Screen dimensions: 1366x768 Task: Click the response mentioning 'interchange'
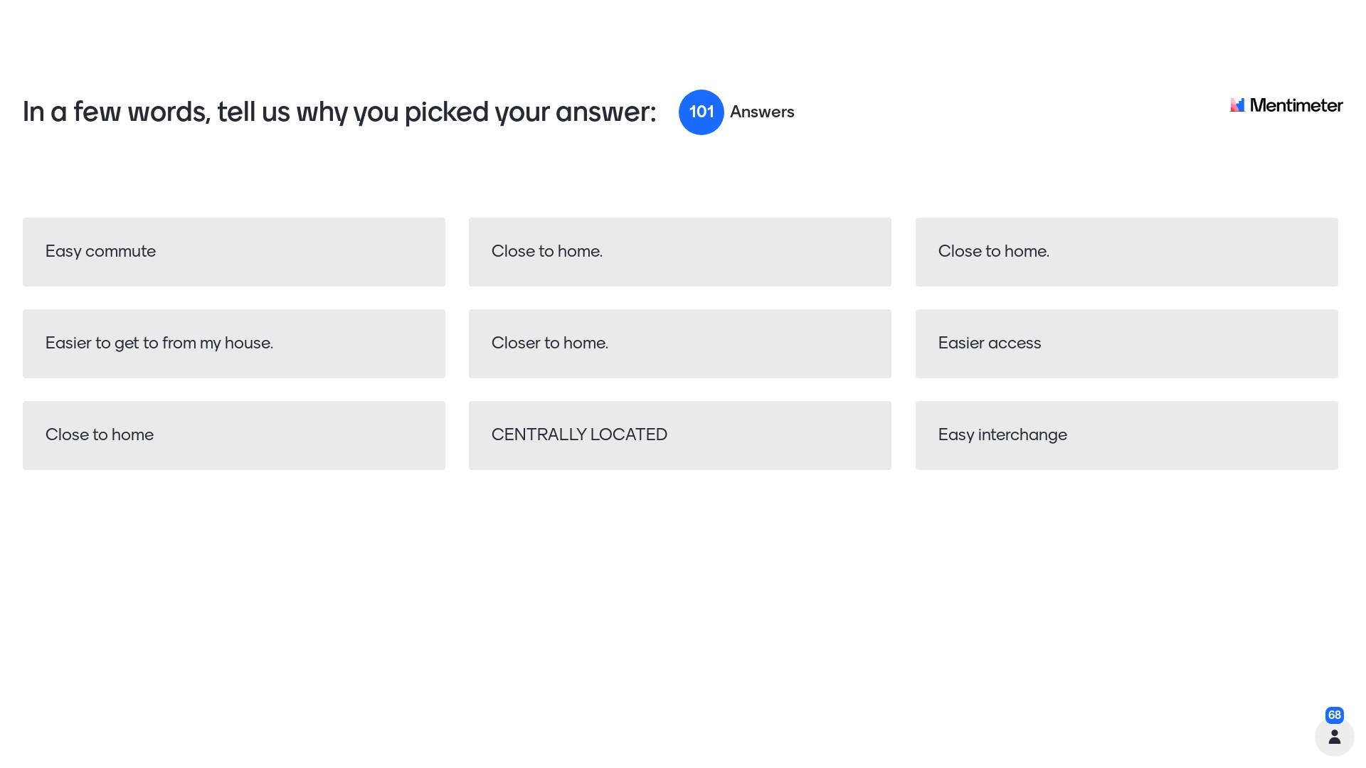1126,435
